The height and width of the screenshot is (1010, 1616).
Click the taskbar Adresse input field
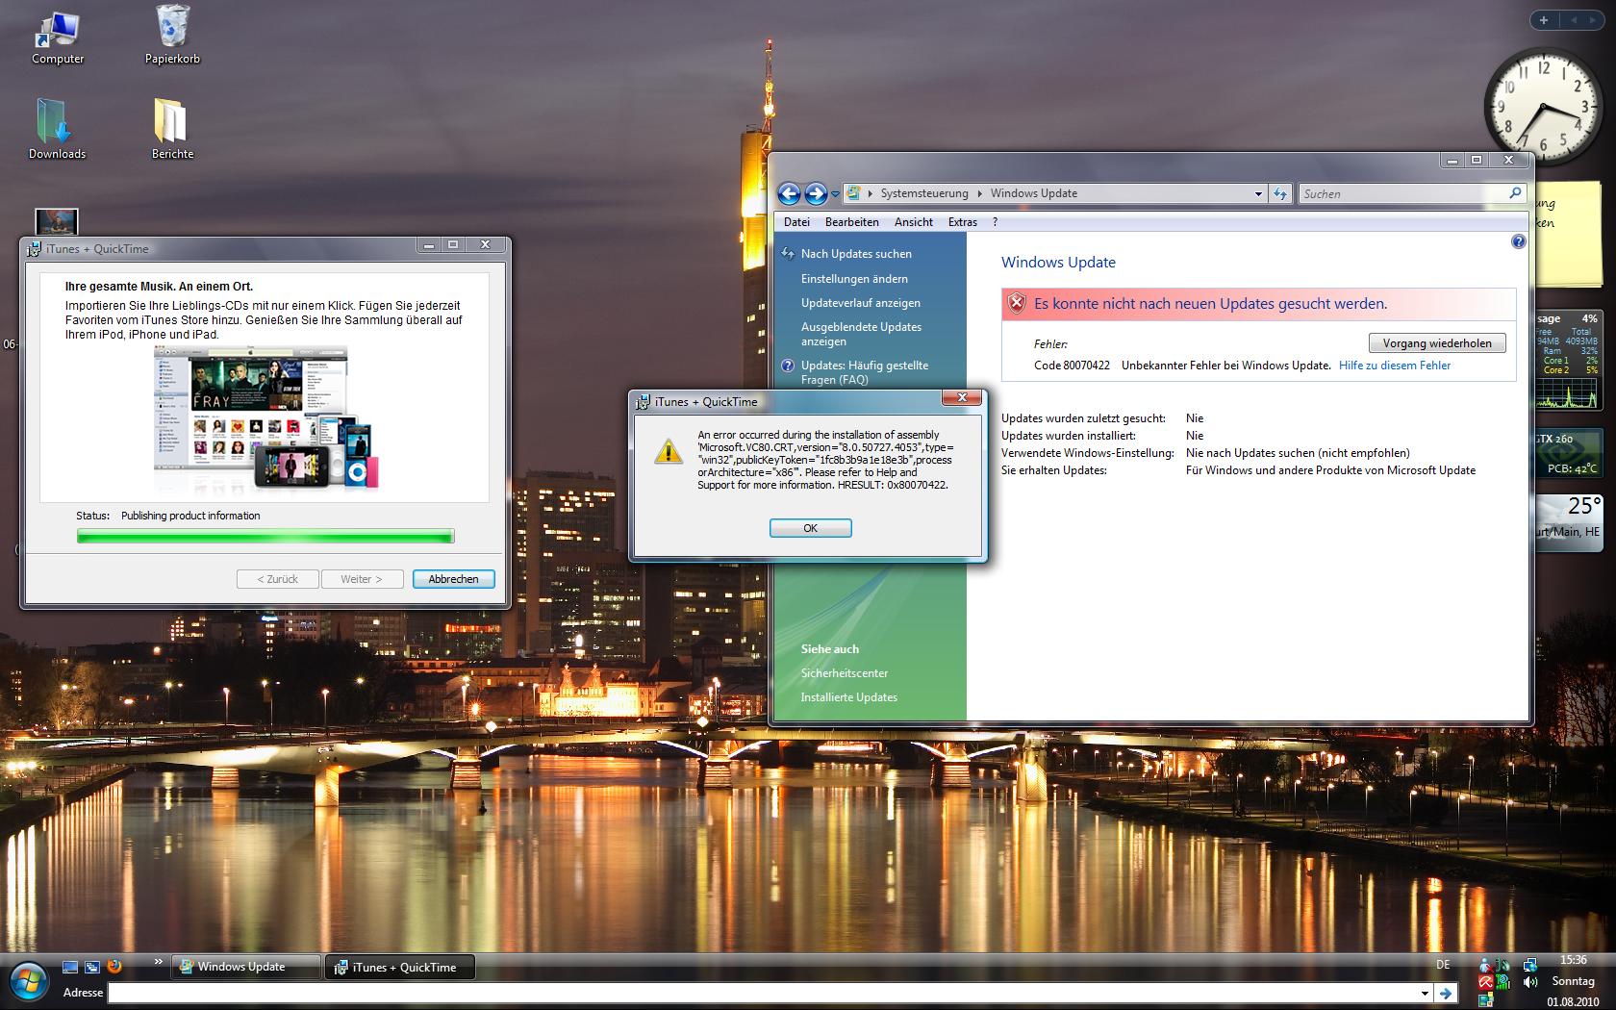coord(764,993)
